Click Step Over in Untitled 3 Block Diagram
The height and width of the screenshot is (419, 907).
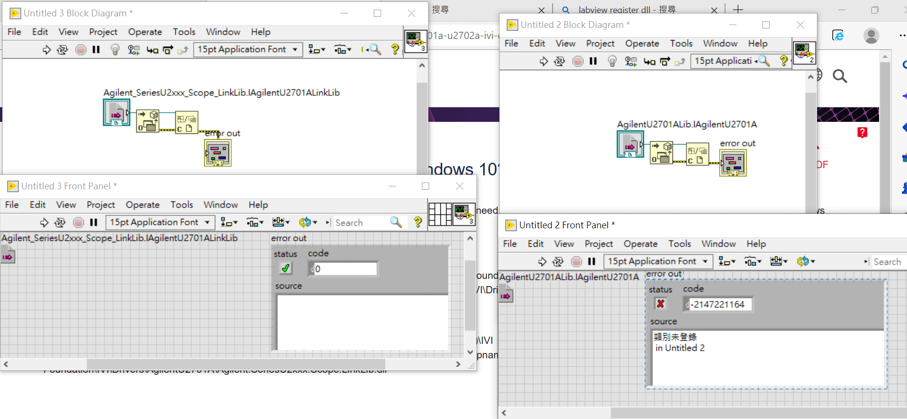coord(168,50)
